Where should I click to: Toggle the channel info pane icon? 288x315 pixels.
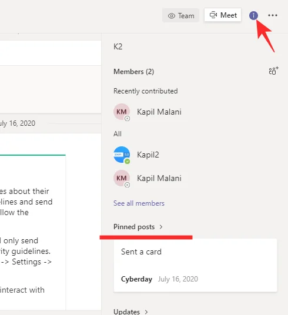pos(253,15)
